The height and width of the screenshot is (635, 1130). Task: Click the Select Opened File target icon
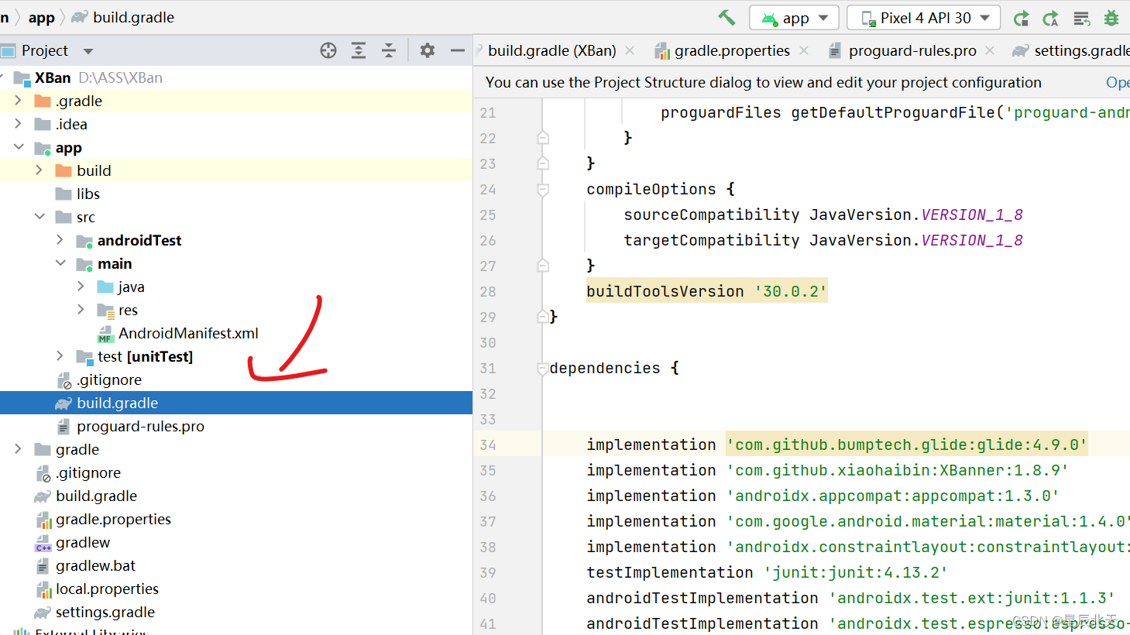(x=328, y=50)
